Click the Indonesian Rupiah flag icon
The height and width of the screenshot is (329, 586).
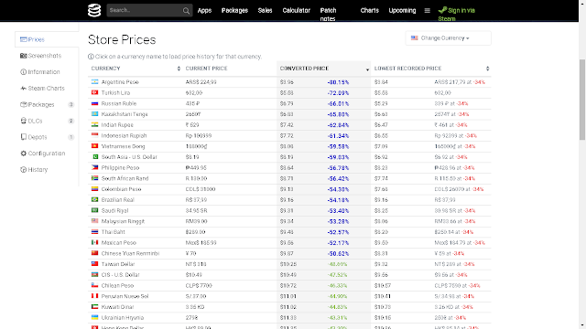pyautogui.click(x=95, y=135)
